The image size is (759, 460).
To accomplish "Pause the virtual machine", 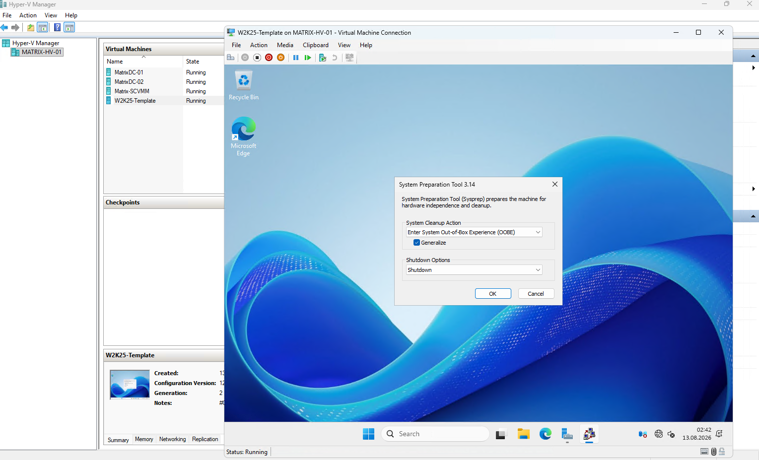I will pos(296,58).
